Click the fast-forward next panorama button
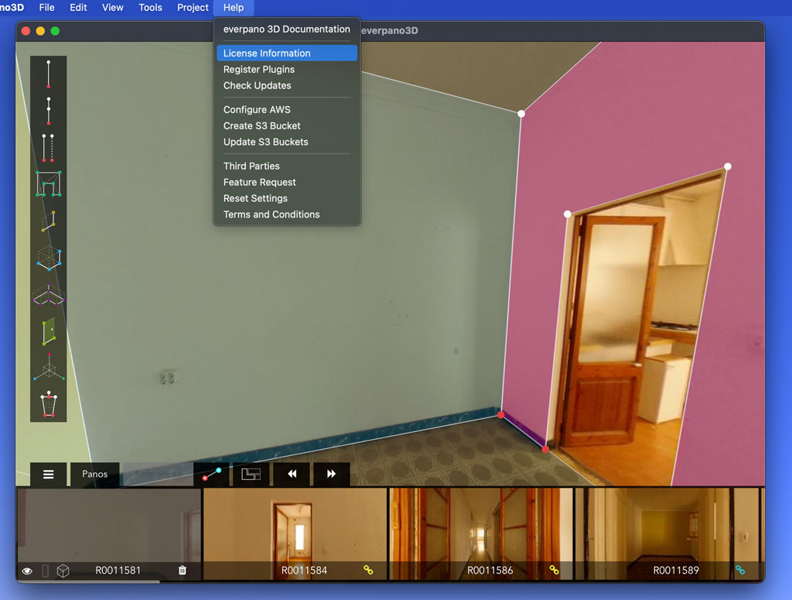The height and width of the screenshot is (600, 792). (x=331, y=474)
